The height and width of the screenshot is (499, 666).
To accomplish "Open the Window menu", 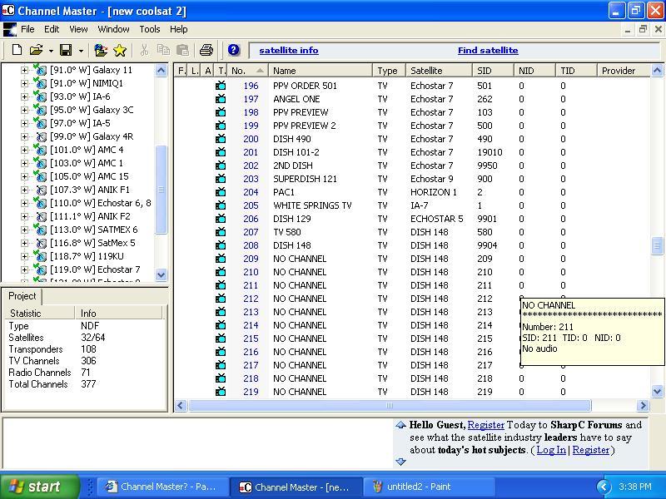I will tap(113, 29).
